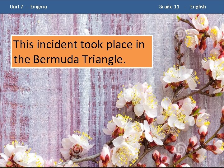The height and width of the screenshot is (168, 224).
Task: Select the orange Bermuda Triangle text box
Action: [x=82, y=52]
